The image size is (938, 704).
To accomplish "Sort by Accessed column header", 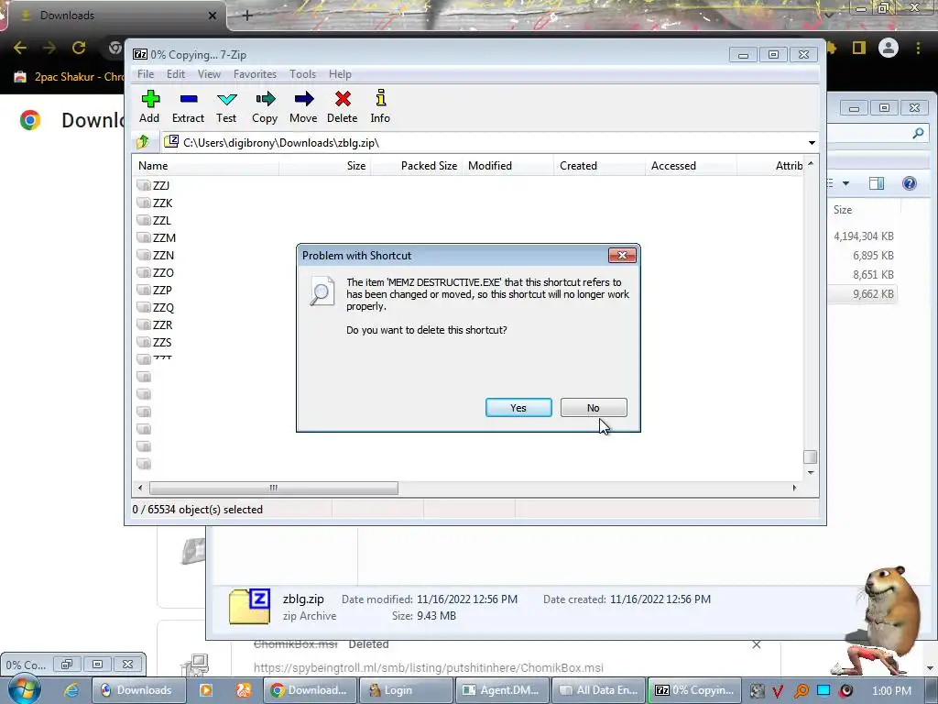I will coord(691,166).
